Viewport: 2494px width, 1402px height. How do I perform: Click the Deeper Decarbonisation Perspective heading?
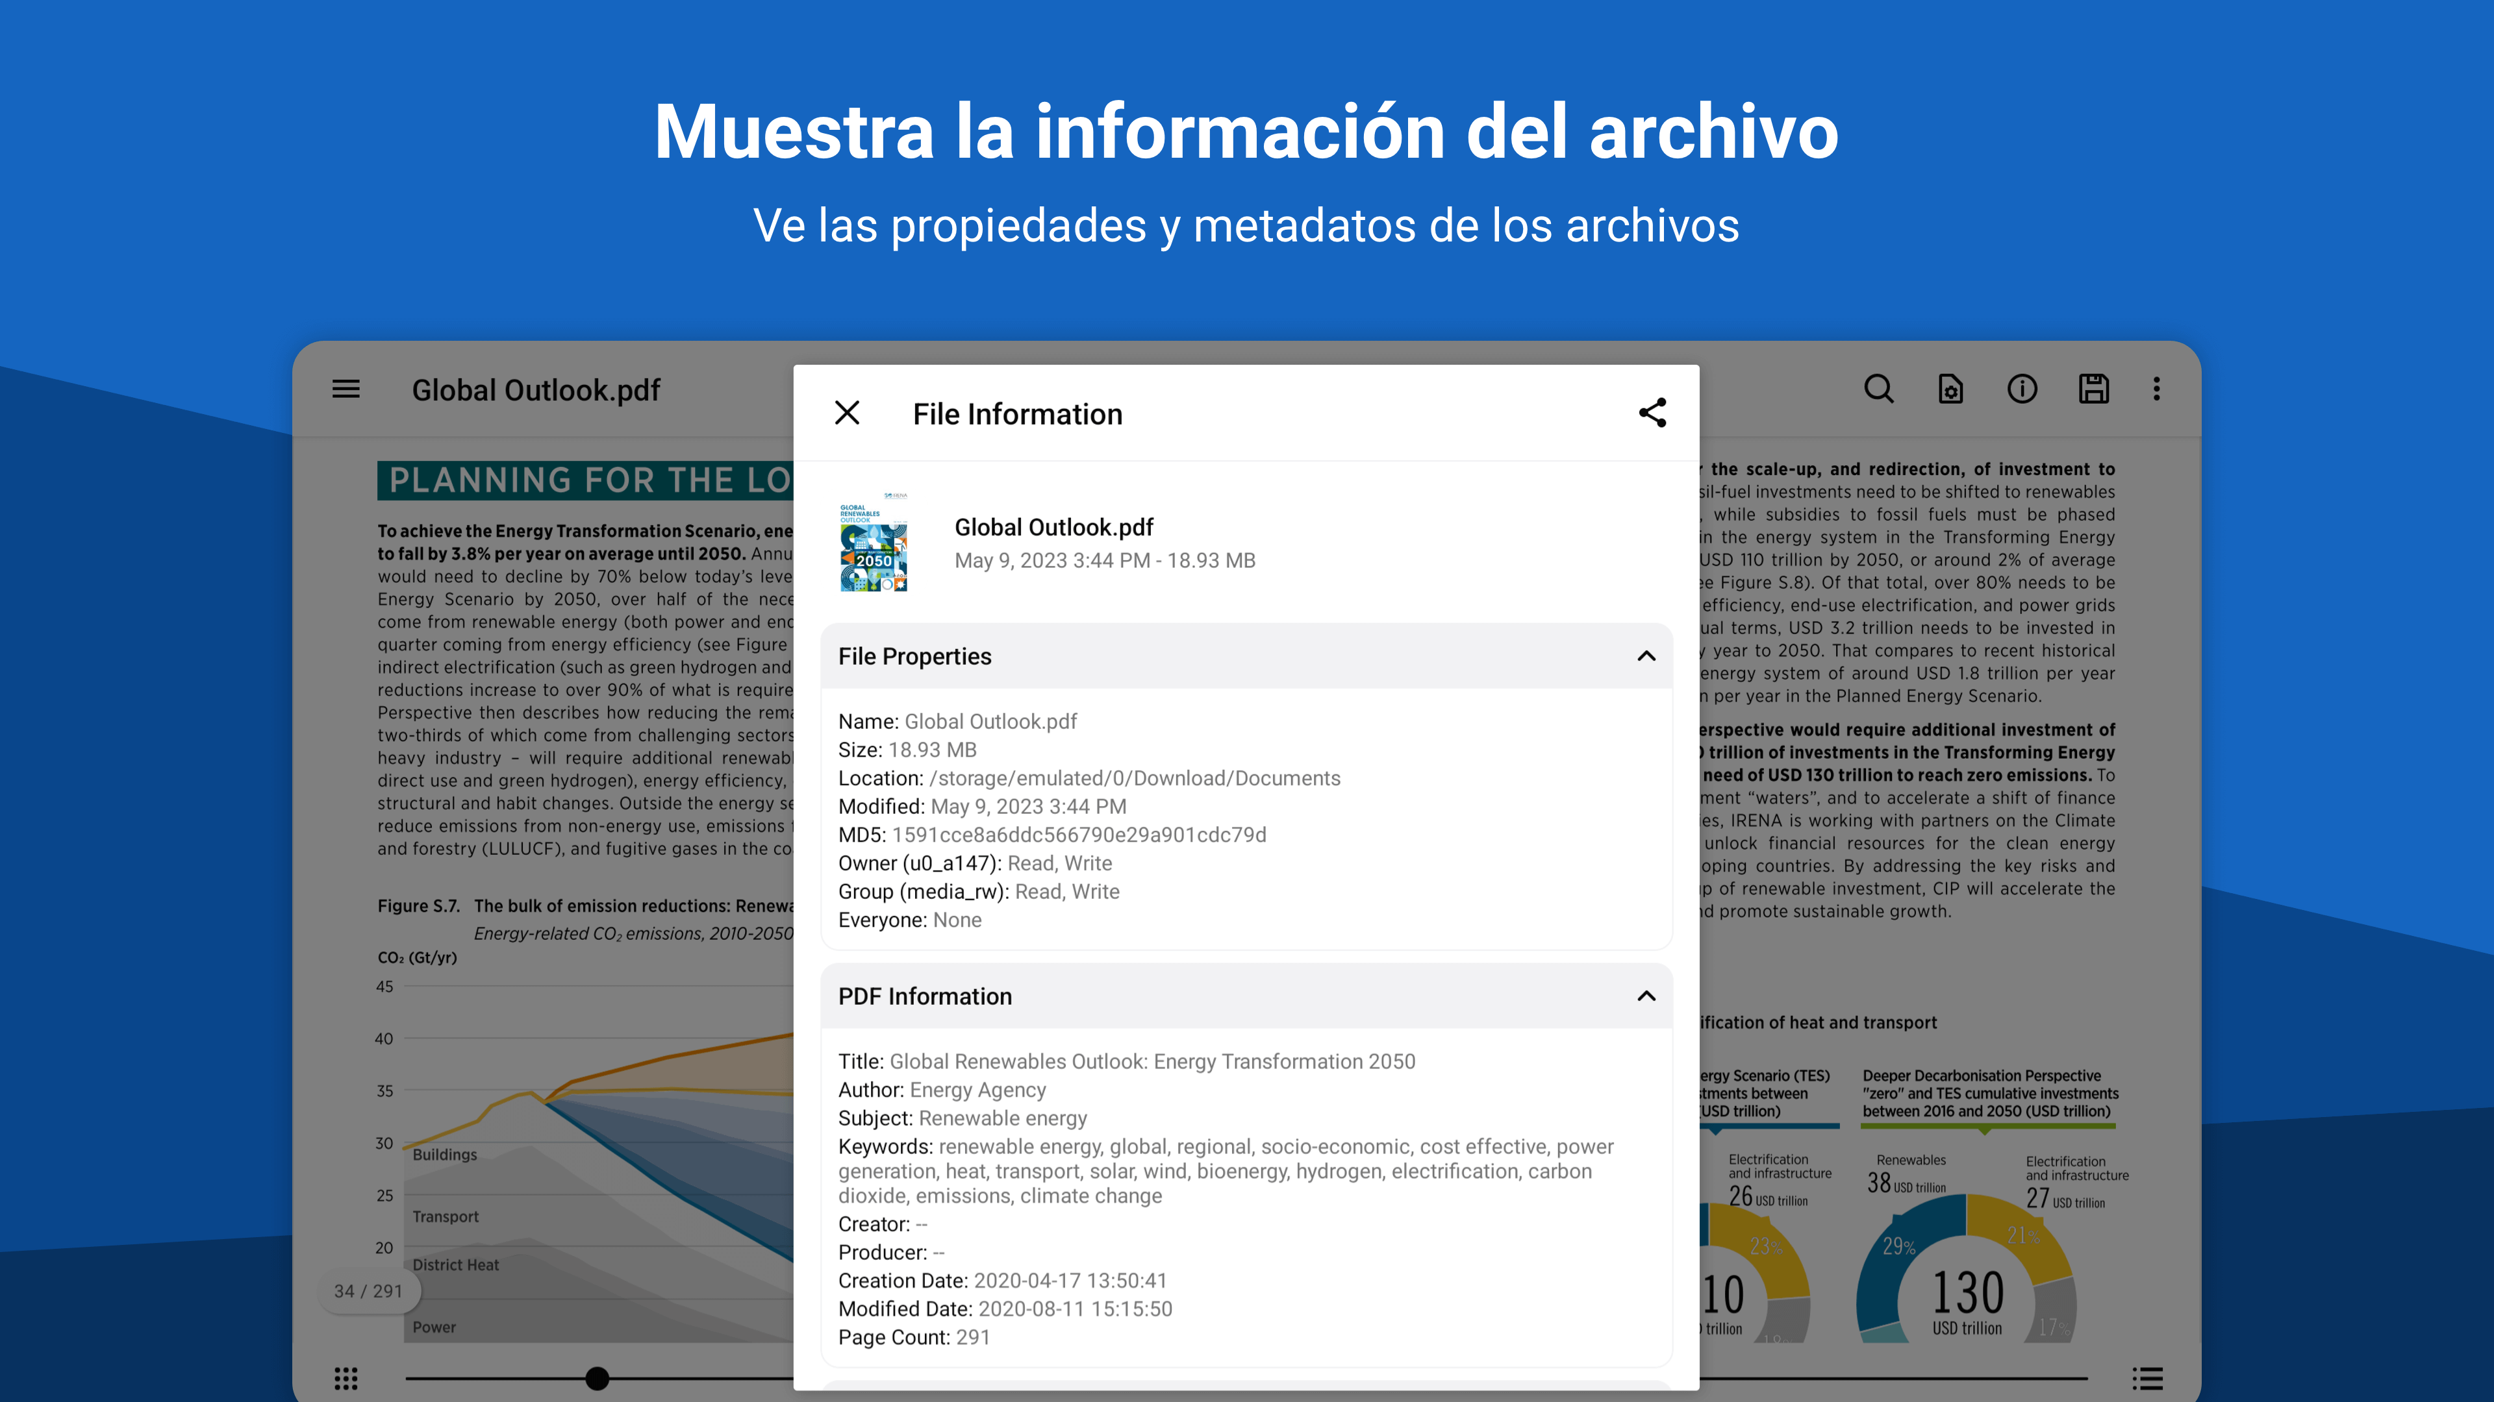(1989, 1093)
